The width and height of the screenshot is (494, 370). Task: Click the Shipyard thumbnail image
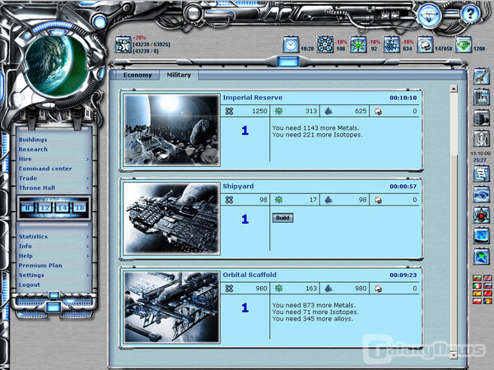[x=172, y=219]
